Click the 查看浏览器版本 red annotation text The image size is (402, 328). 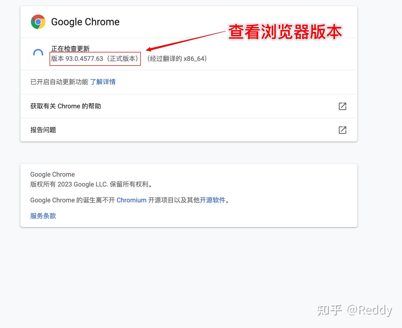pyautogui.click(x=285, y=32)
